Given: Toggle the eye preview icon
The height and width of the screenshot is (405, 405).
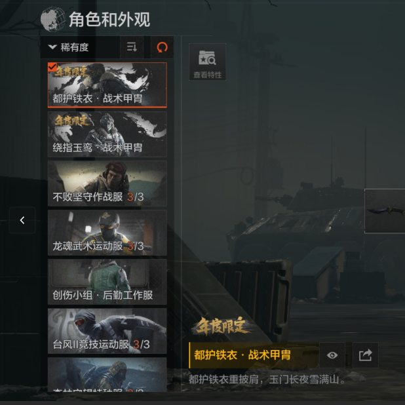Looking at the screenshot, I should coord(332,355).
